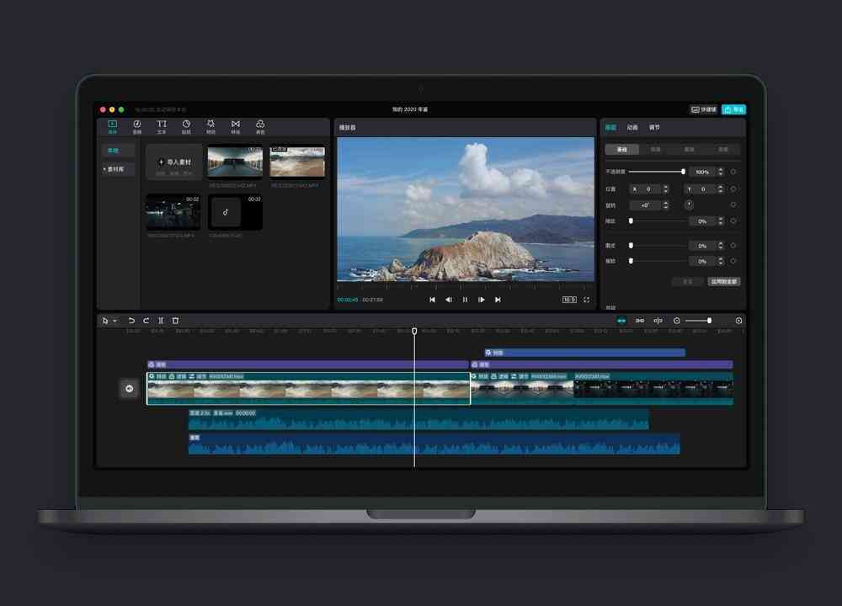Image resolution: width=842 pixels, height=606 pixels.
Task: Undo the last edit
Action: click(x=131, y=321)
